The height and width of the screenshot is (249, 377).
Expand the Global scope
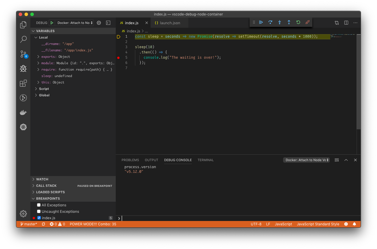(x=73, y=95)
